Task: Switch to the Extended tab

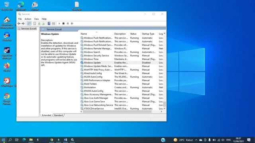Action: (47, 115)
